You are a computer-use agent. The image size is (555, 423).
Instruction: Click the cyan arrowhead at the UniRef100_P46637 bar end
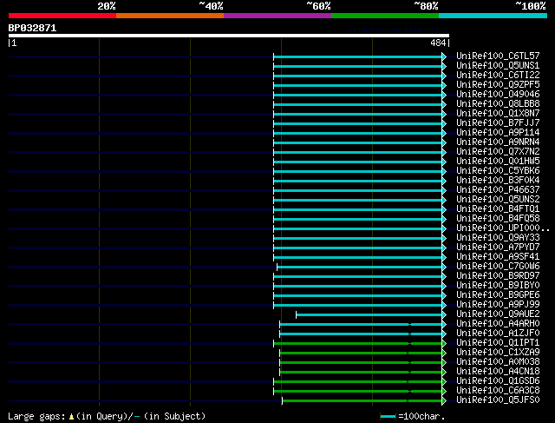pyautogui.click(x=444, y=191)
